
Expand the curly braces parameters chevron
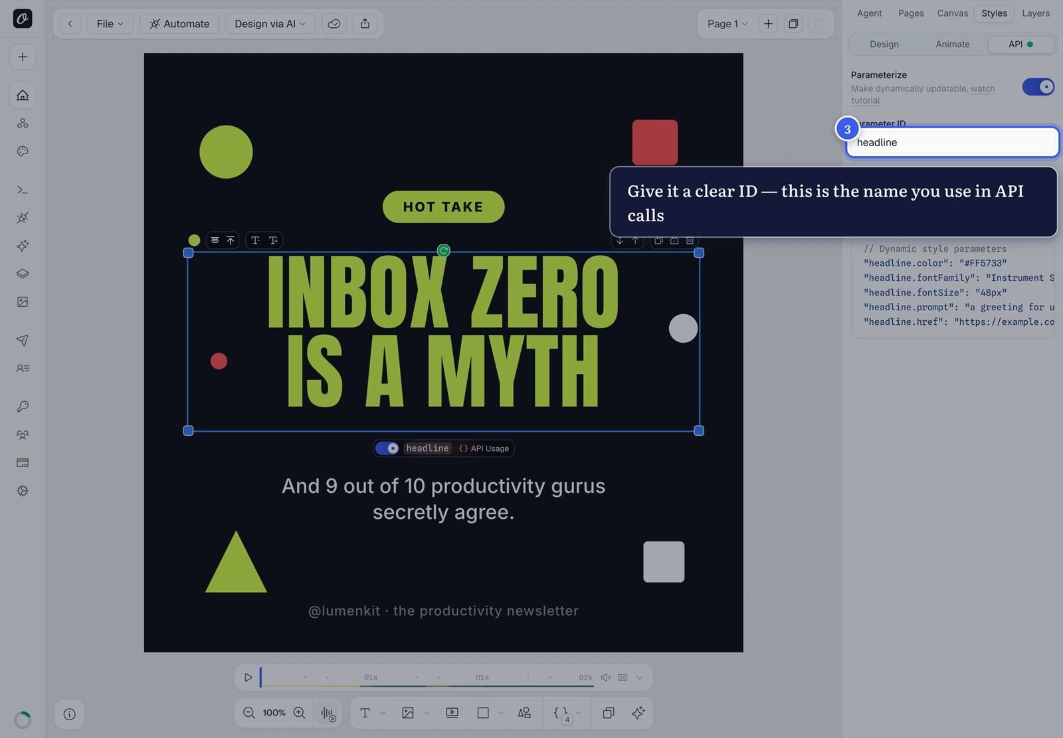pos(579,713)
